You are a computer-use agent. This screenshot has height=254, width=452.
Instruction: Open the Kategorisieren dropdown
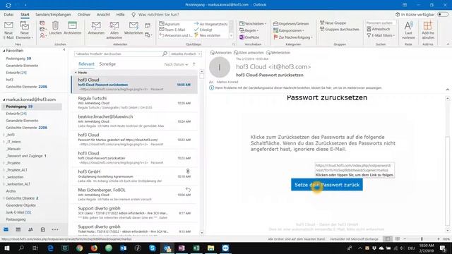pyautogui.click(x=289, y=30)
